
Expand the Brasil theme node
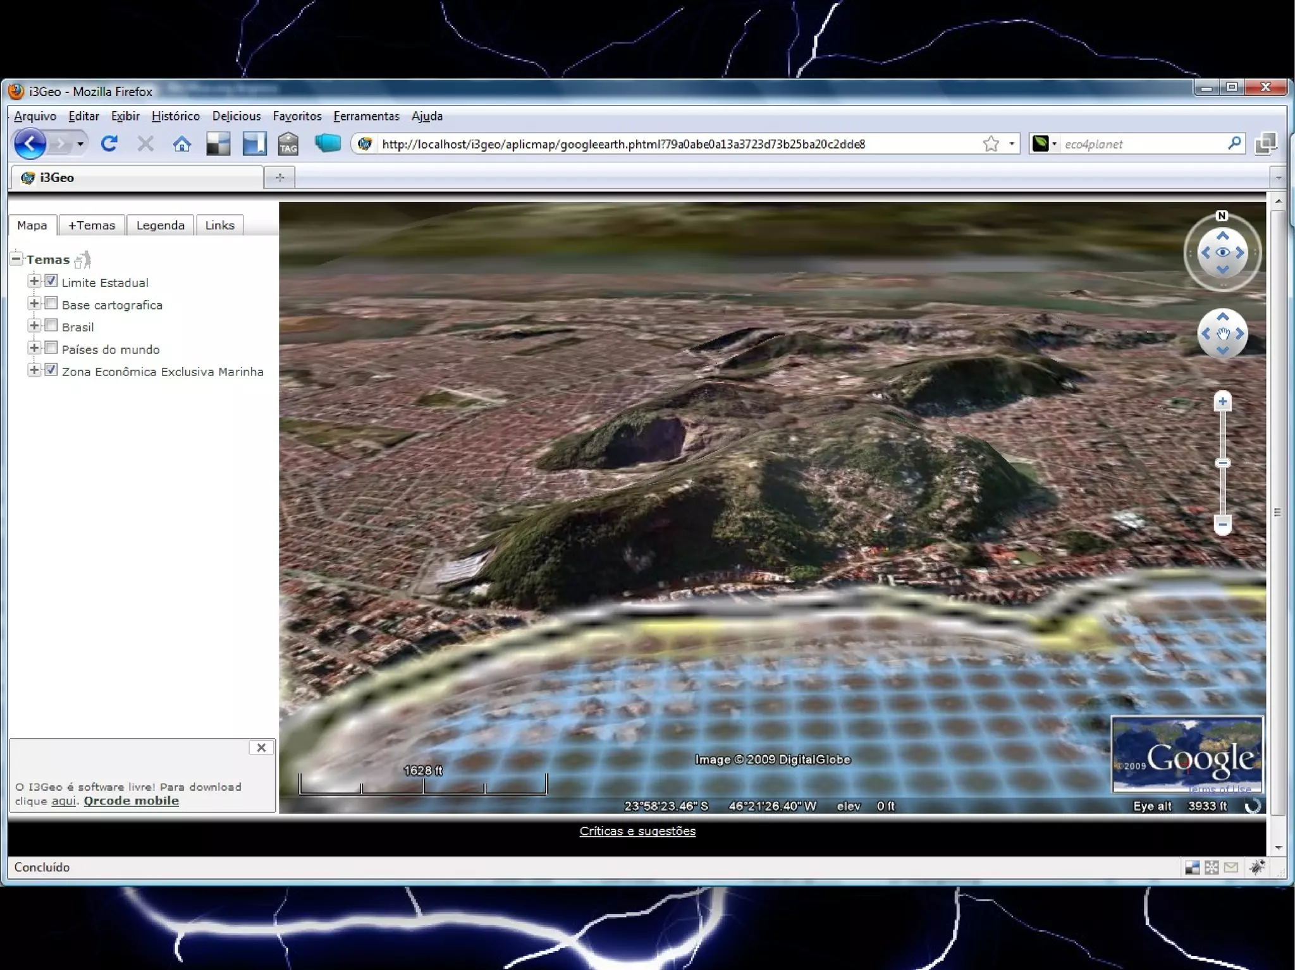[x=34, y=326]
